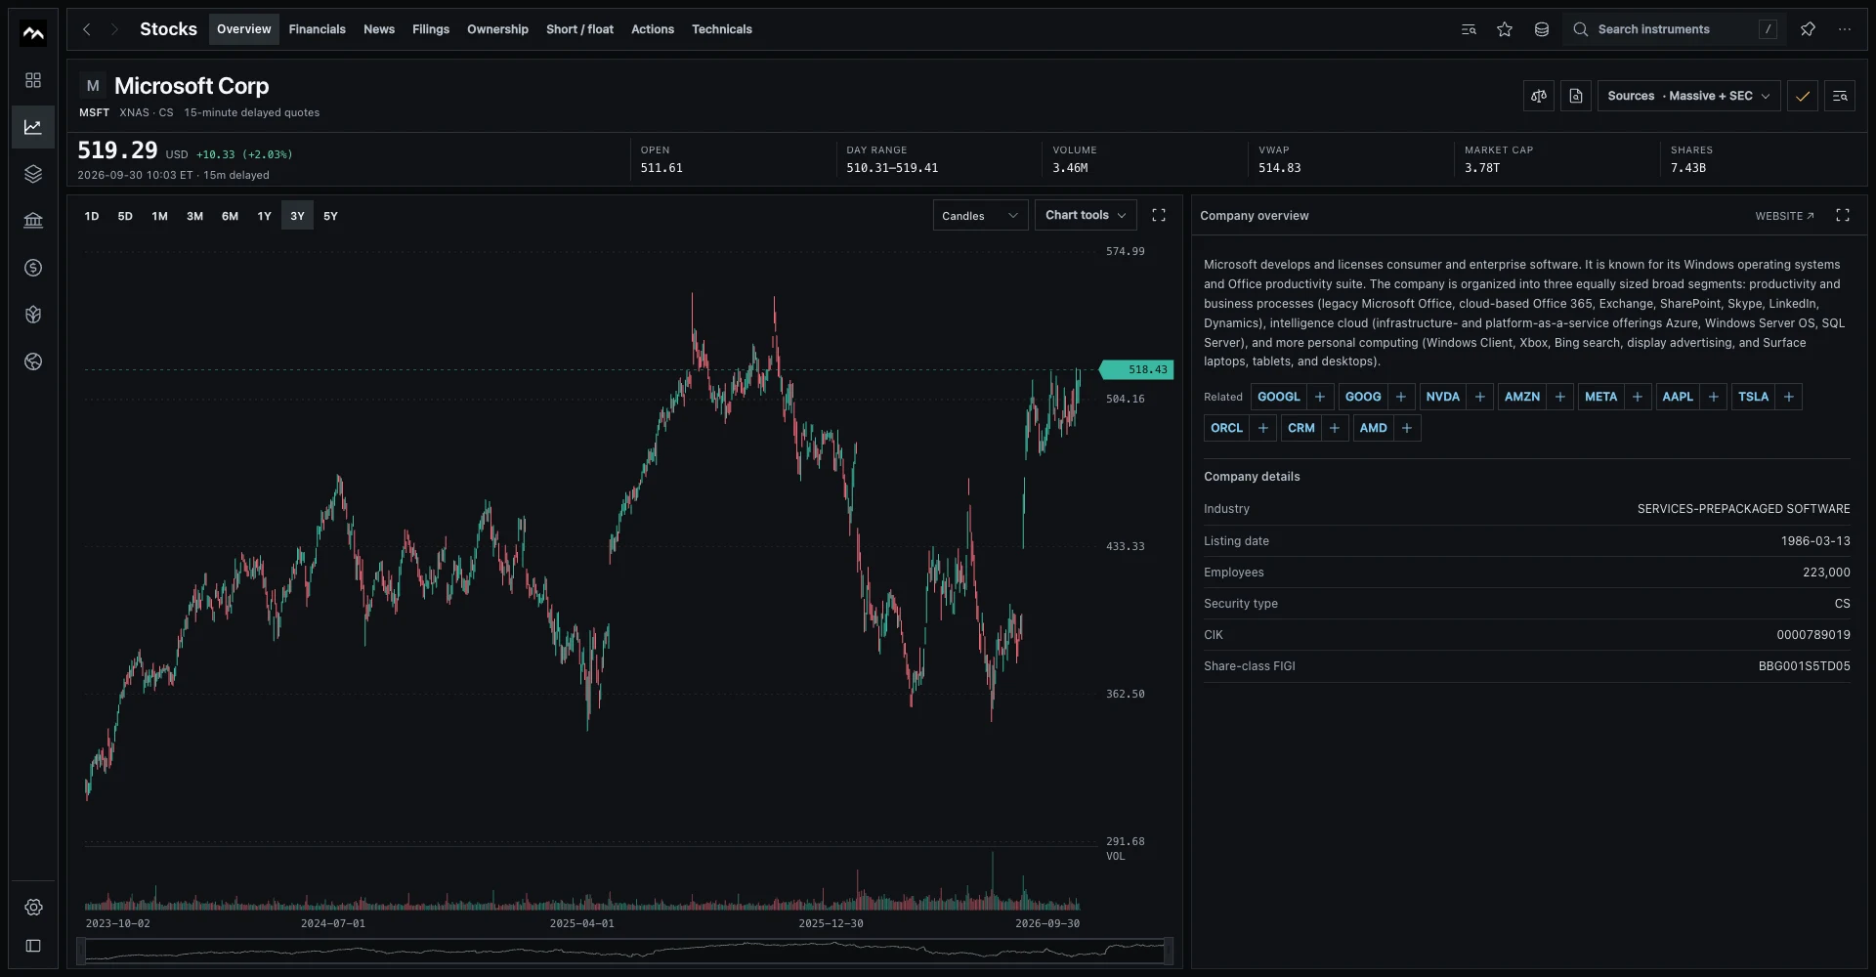
Task: Switch to the Filings tab
Action: coord(431,29)
